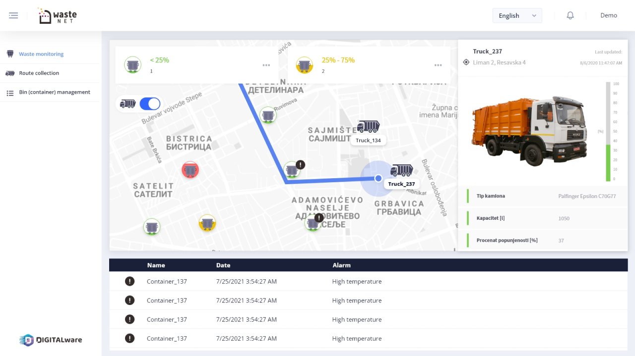The height and width of the screenshot is (356, 635).
Task: Click the Route collection truck icon
Action: click(x=10, y=73)
